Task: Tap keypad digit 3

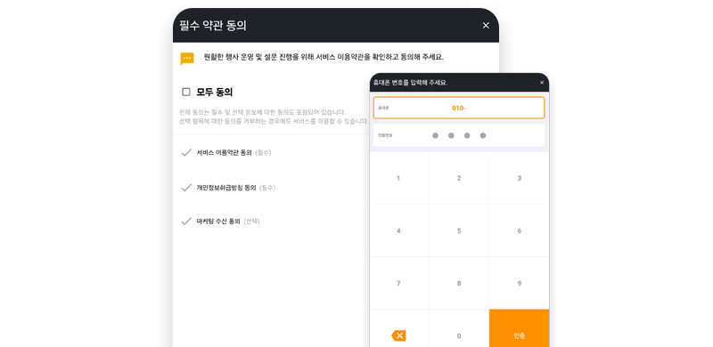Action: tap(520, 178)
